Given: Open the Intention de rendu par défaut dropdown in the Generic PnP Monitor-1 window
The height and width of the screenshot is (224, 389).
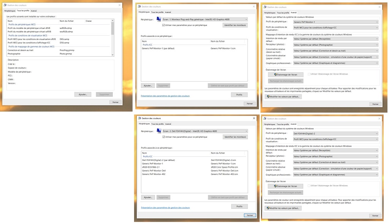Looking at the screenshot, I should tap(335, 39).
